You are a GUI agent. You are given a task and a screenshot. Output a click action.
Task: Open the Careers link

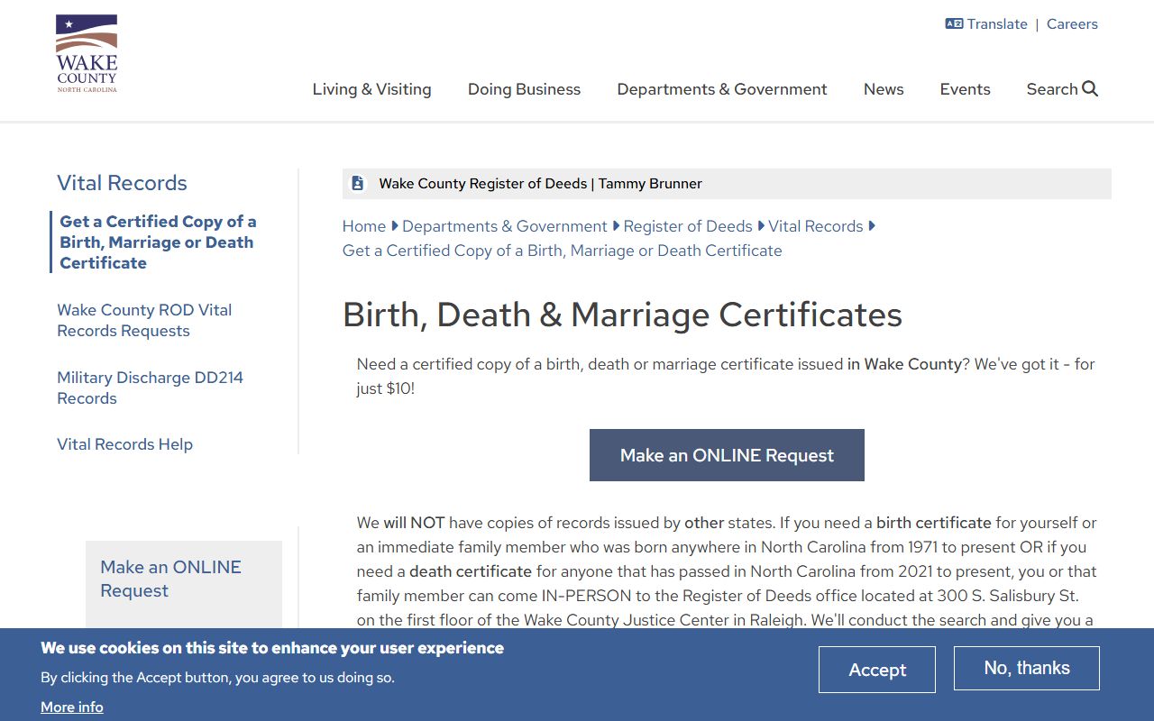(x=1072, y=24)
